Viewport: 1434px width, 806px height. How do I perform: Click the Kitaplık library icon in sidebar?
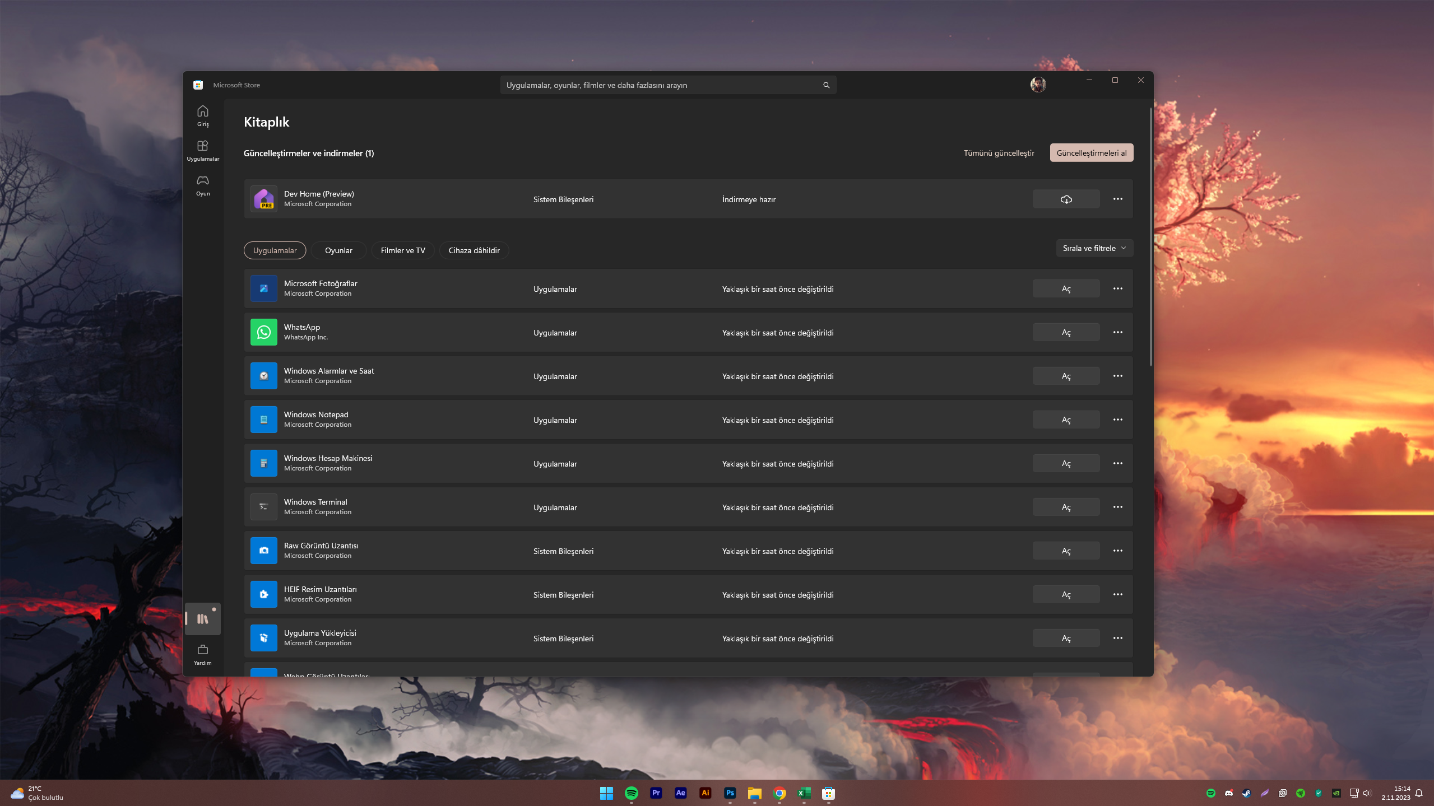[x=202, y=618]
